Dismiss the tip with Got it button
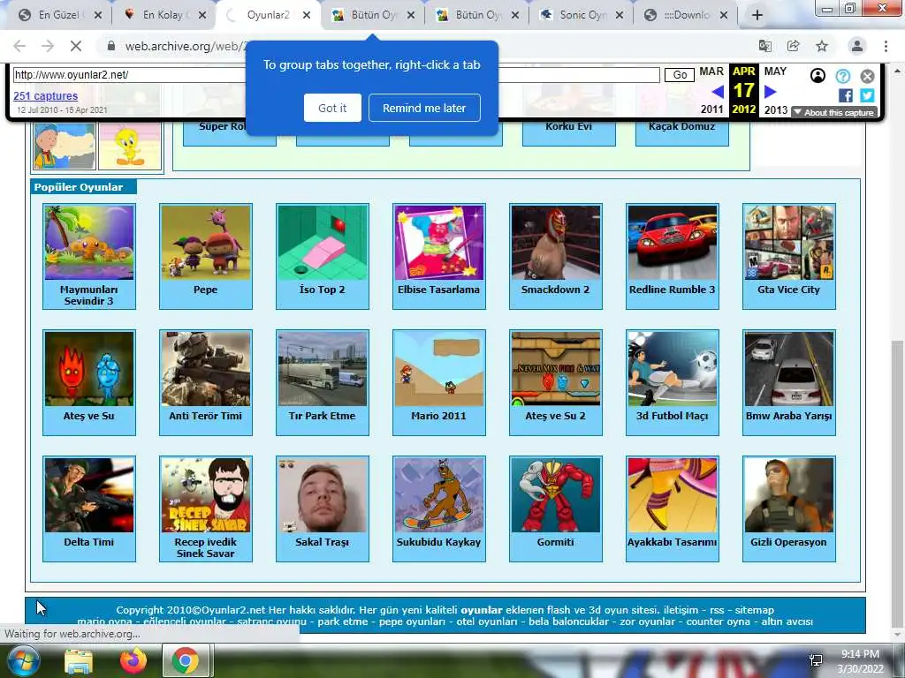905x678 pixels. tap(332, 108)
